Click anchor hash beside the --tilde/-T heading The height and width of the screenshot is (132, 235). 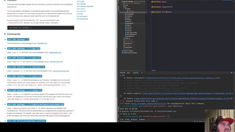(5, 90)
